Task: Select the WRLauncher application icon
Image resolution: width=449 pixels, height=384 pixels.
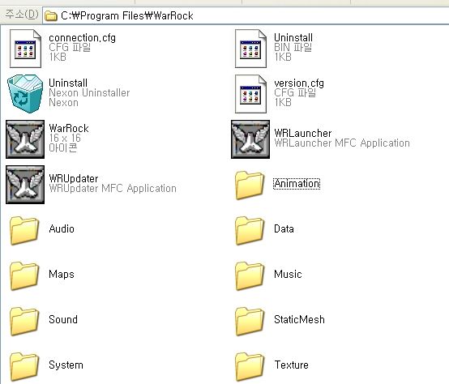Action: [250, 139]
